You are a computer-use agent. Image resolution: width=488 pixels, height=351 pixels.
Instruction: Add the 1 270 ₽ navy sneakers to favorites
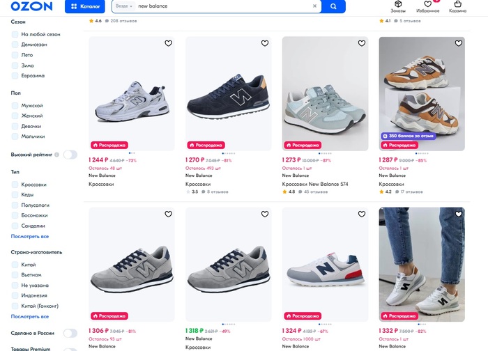click(x=265, y=43)
